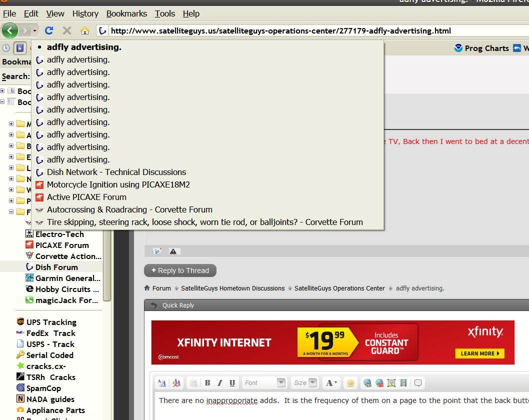This screenshot has height=420, width=529.
Task: Toggle Bold formatting in Quick Reply
Action: (207, 383)
